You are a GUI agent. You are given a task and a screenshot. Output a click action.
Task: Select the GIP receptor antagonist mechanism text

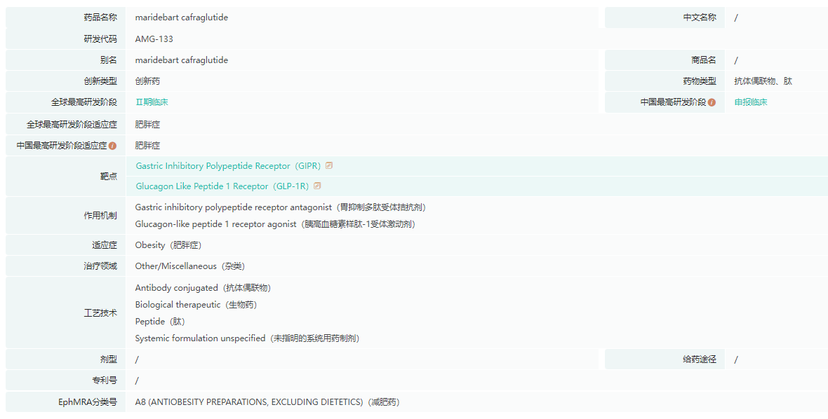(x=281, y=207)
